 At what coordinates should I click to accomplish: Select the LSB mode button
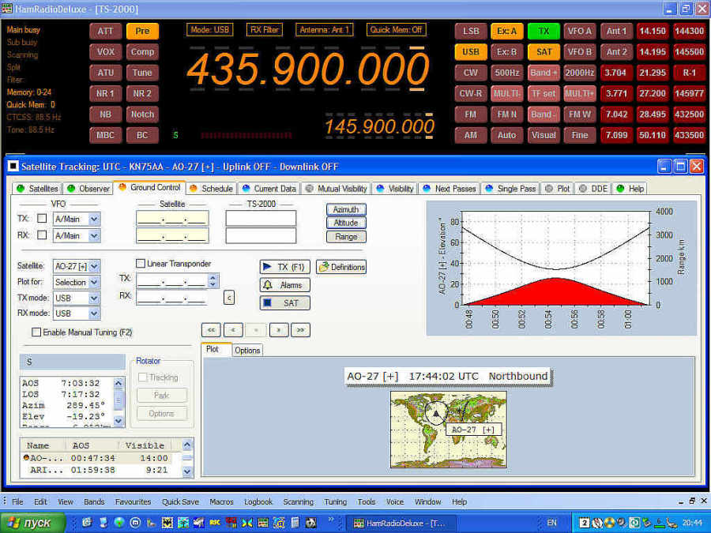(x=471, y=31)
